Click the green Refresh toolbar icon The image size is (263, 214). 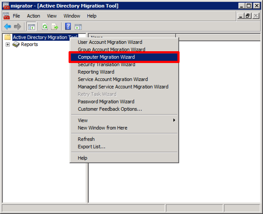pos(45,27)
